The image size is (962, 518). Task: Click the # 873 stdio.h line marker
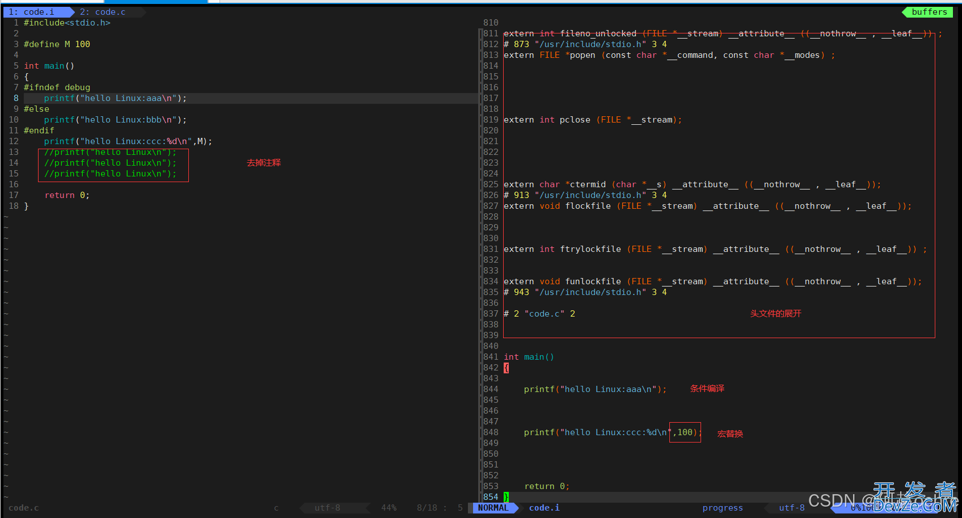coord(585,44)
